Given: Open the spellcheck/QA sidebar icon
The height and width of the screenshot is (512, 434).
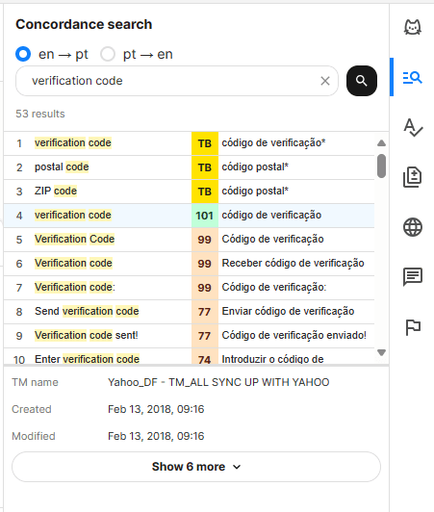Looking at the screenshot, I should point(413,127).
